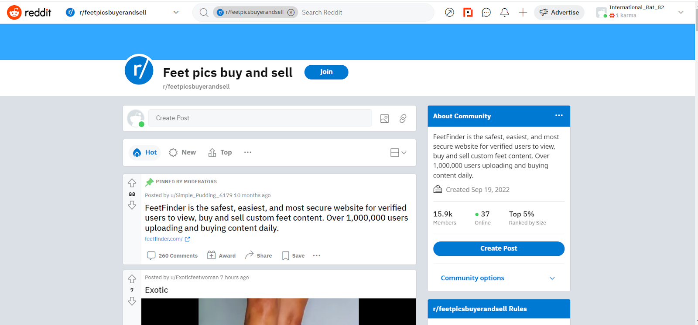Select the search magnifier icon

204,13
